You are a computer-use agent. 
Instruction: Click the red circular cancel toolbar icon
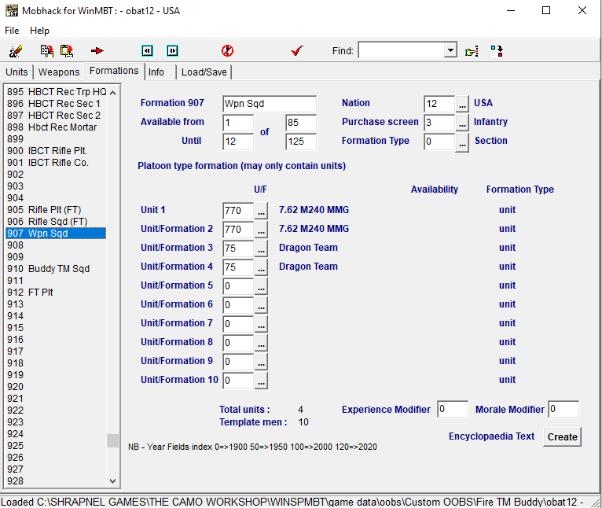[228, 51]
